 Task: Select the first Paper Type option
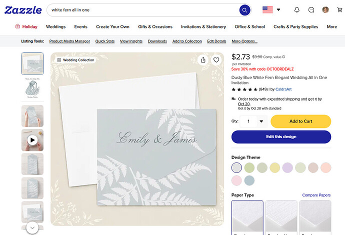pyautogui.click(x=247, y=217)
